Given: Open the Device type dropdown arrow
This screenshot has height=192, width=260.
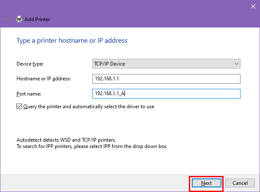Looking at the screenshot, I should click(x=236, y=64).
